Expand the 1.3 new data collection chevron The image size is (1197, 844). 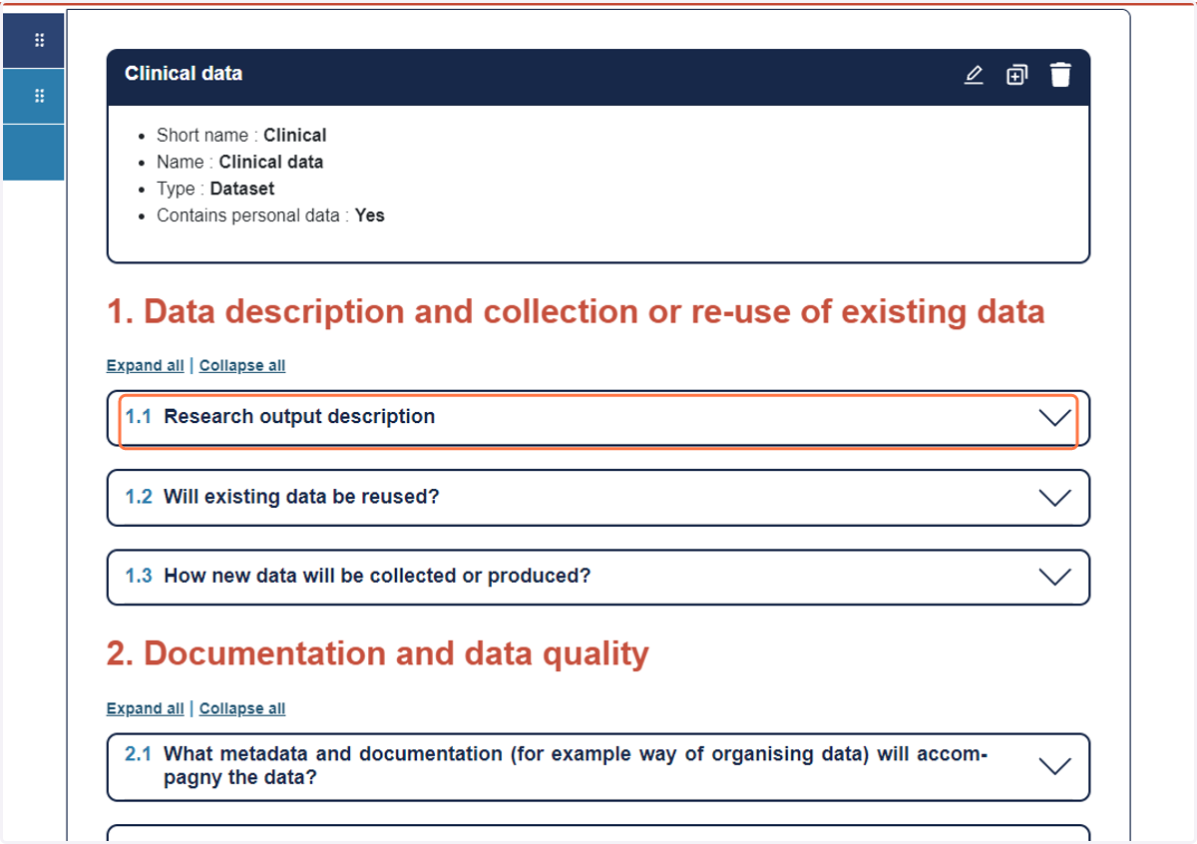point(1054,578)
